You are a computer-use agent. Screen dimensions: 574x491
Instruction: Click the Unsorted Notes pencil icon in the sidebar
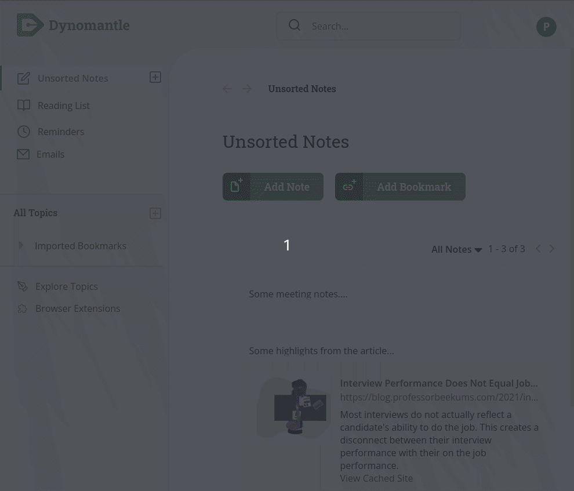click(x=24, y=78)
